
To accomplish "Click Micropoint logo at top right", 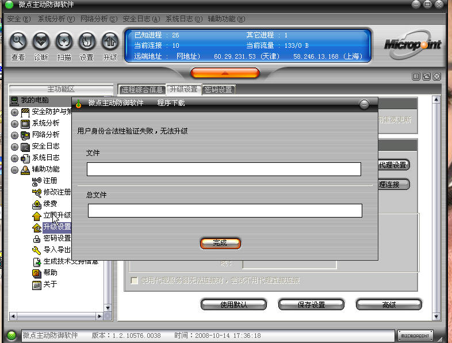I will point(413,44).
